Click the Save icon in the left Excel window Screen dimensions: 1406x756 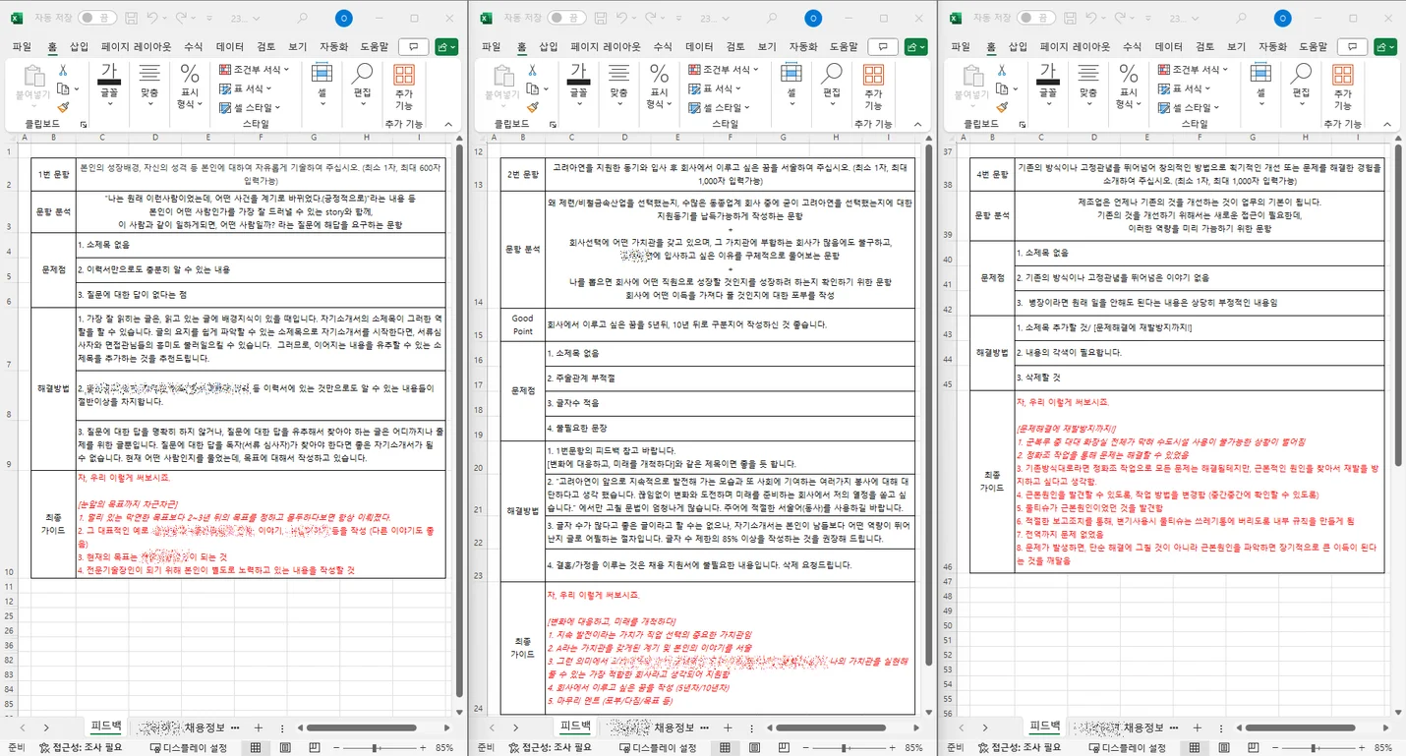pyautogui.click(x=130, y=18)
